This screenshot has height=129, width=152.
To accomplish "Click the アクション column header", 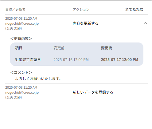I will [81, 10].
